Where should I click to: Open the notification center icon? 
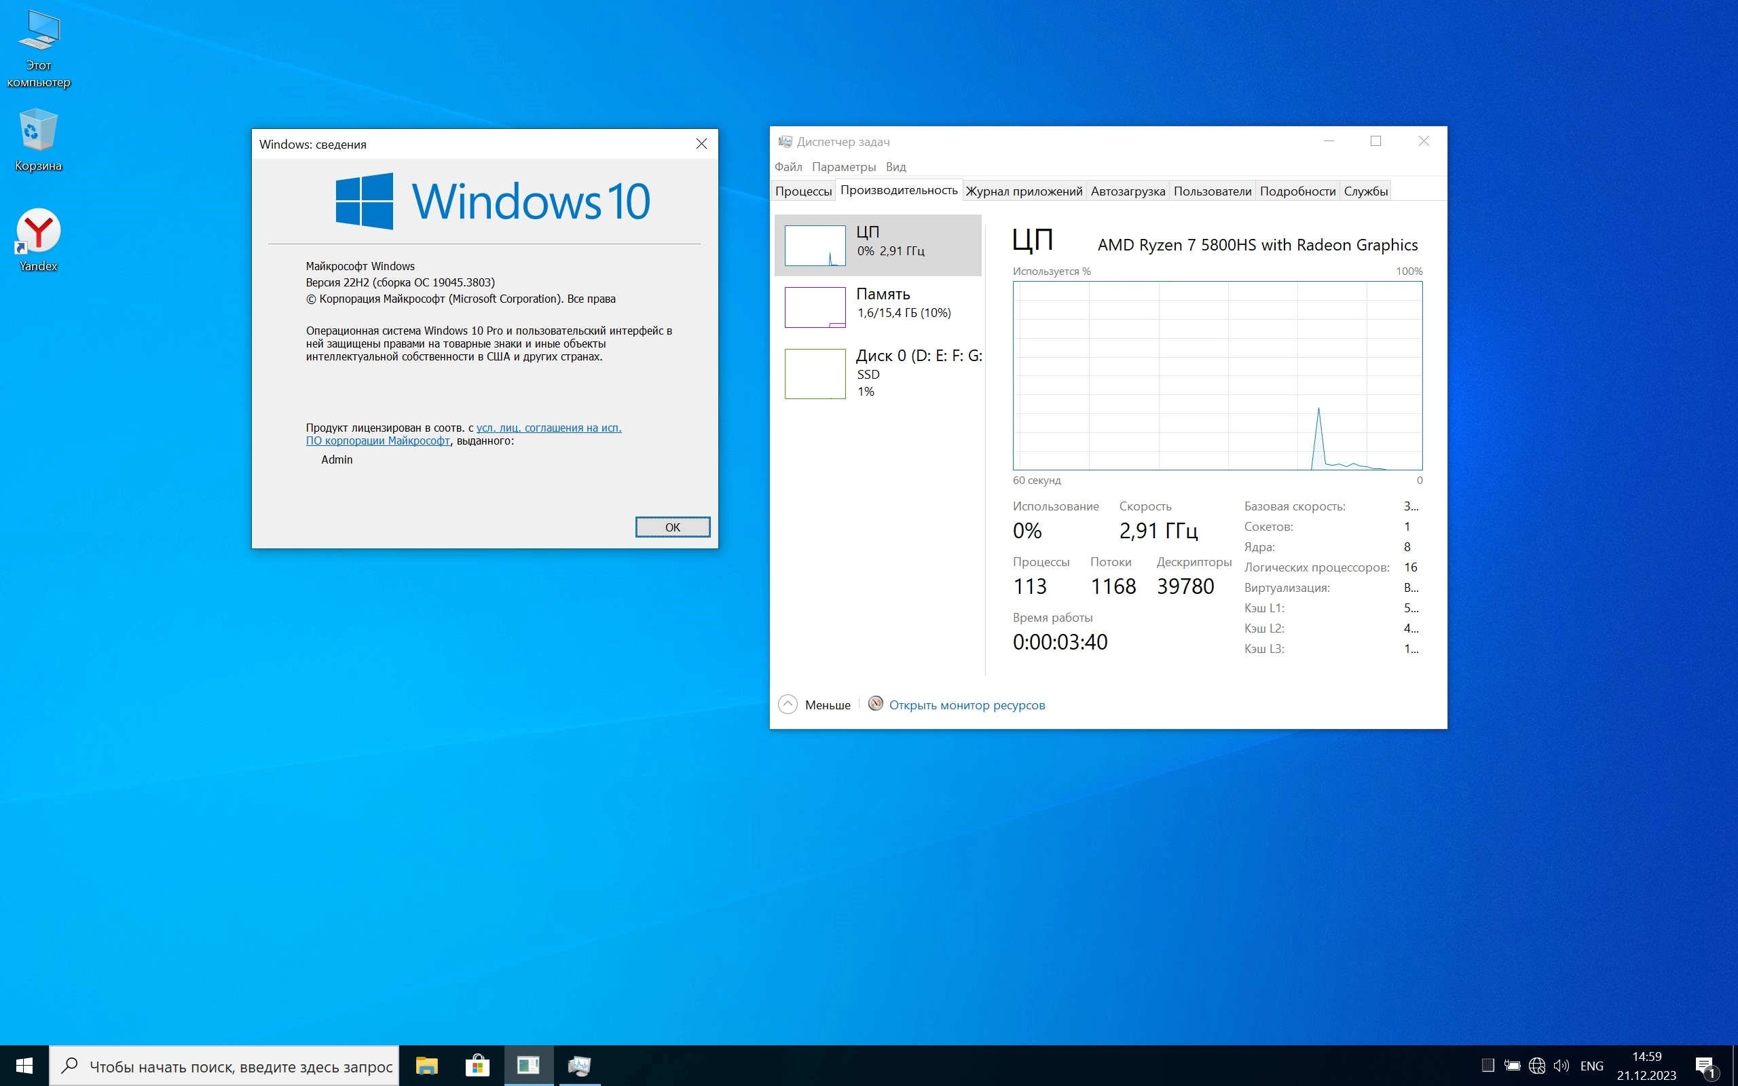[1705, 1066]
